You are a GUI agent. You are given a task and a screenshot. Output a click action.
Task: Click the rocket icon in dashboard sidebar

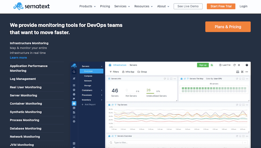click(74, 79)
